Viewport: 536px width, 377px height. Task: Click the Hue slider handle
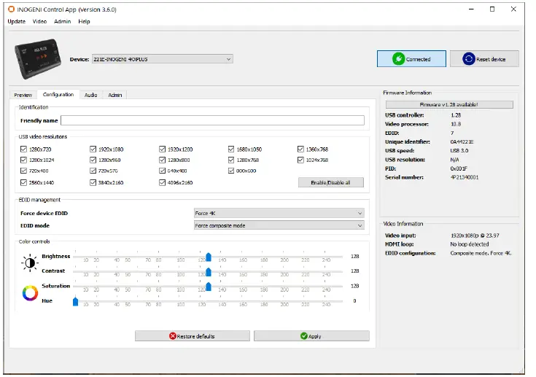tap(75, 300)
